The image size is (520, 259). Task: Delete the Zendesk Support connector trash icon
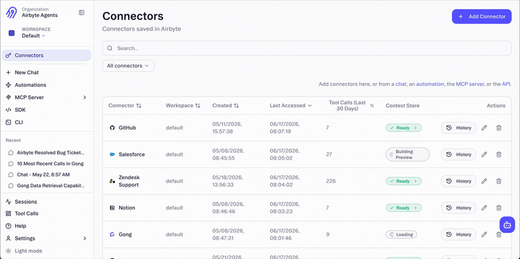499,181
